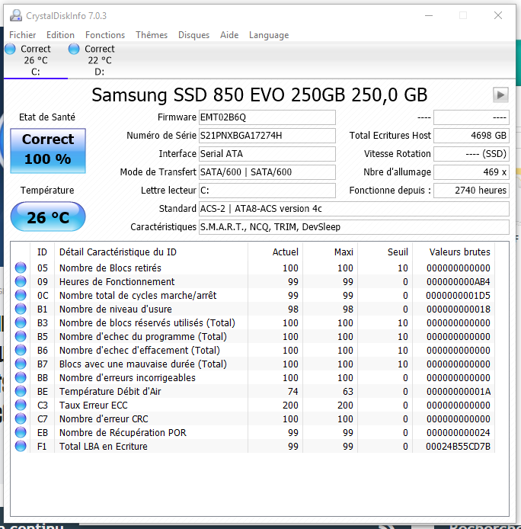Click the status orb for ID B3 row
Screen dimensions: 521x529
(21, 322)
